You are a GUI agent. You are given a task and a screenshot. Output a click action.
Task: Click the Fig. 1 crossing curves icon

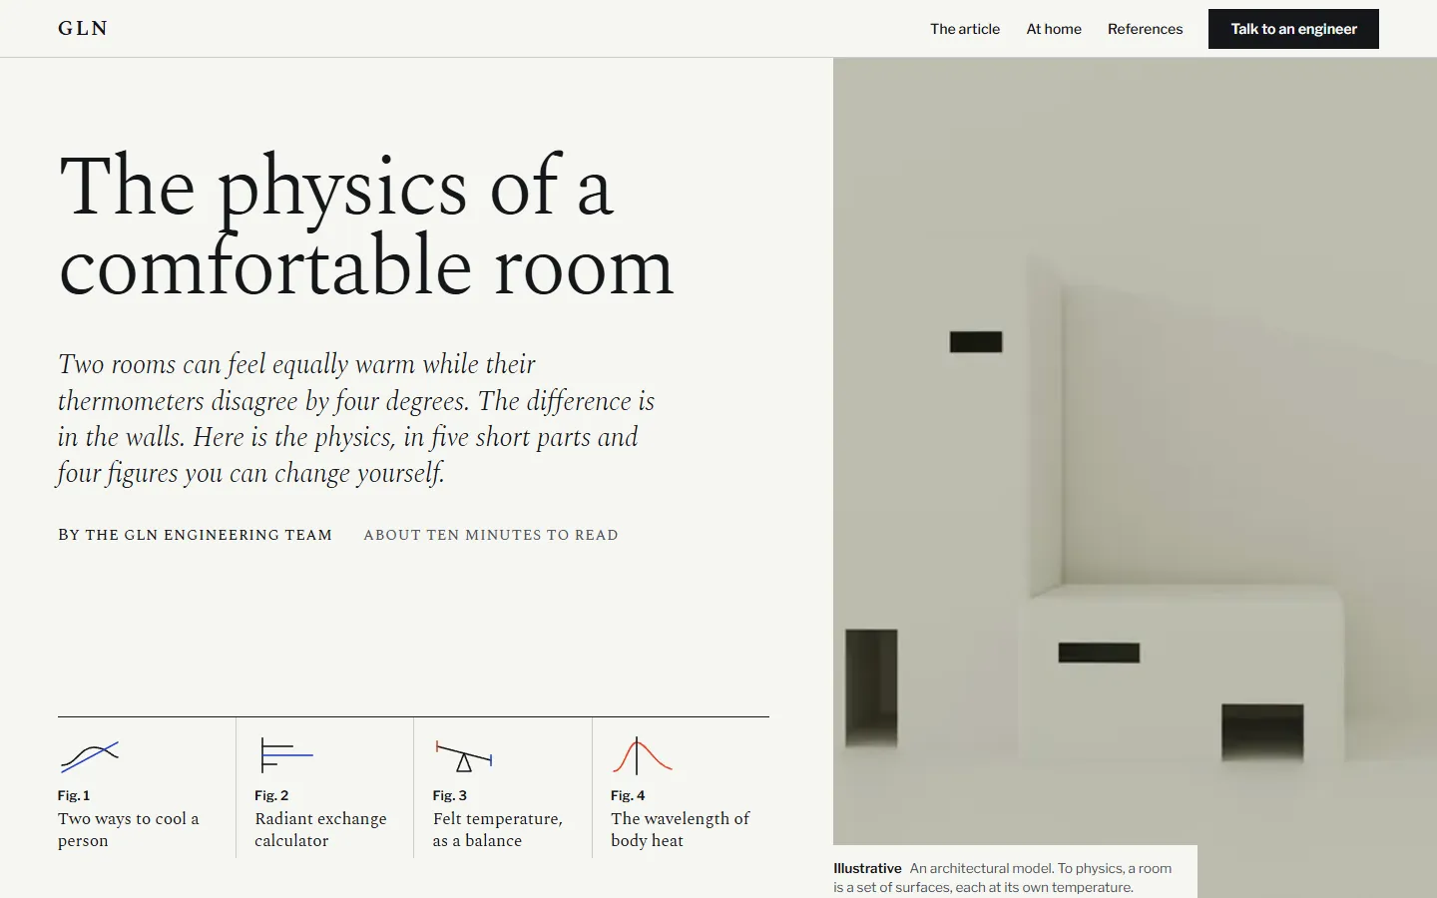coord(90,757)
